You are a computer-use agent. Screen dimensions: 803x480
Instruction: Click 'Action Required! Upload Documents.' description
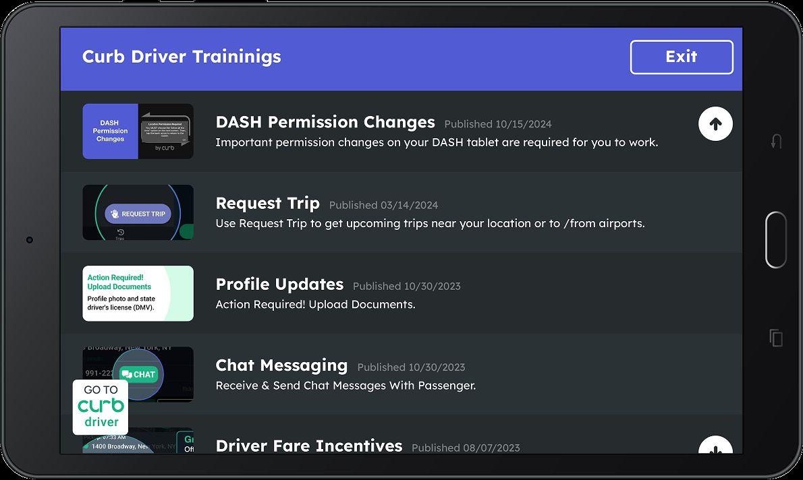coord(315,305)
